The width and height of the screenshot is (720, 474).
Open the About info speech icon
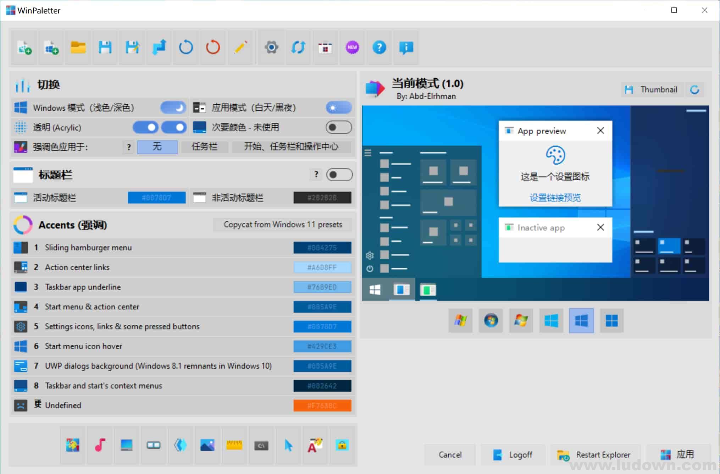pyautogui.click(x=406, y=47)
